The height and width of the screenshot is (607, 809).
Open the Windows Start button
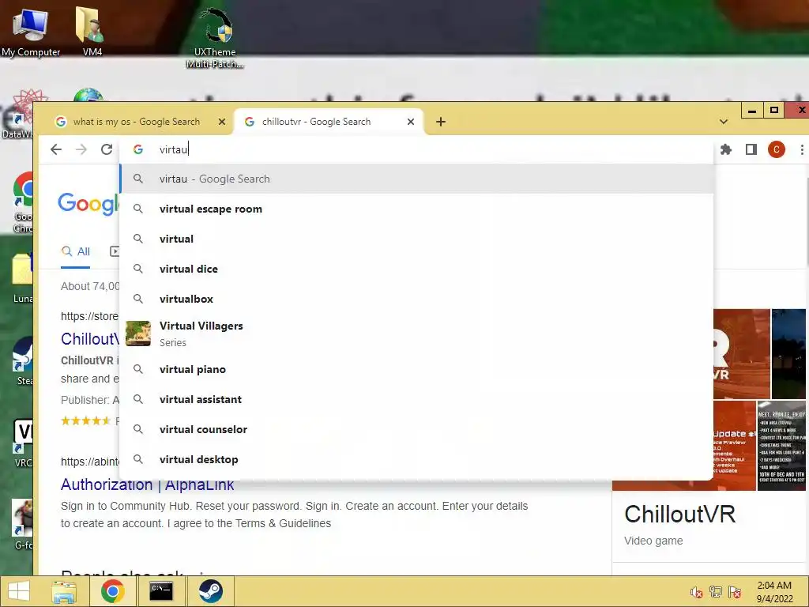(x=19, y=591)
